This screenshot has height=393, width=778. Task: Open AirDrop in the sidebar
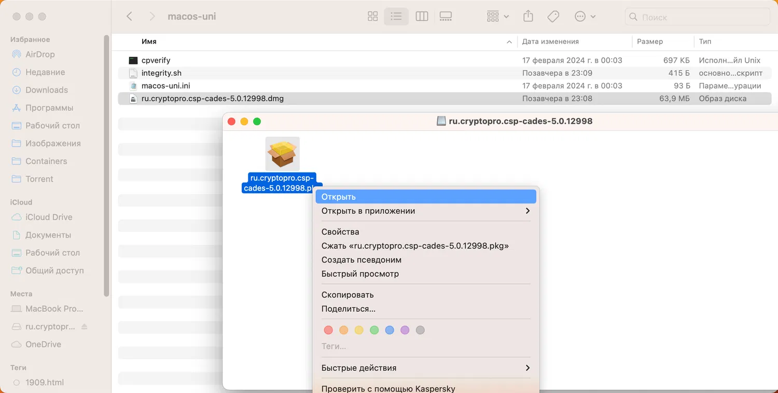tap(40, 54)
